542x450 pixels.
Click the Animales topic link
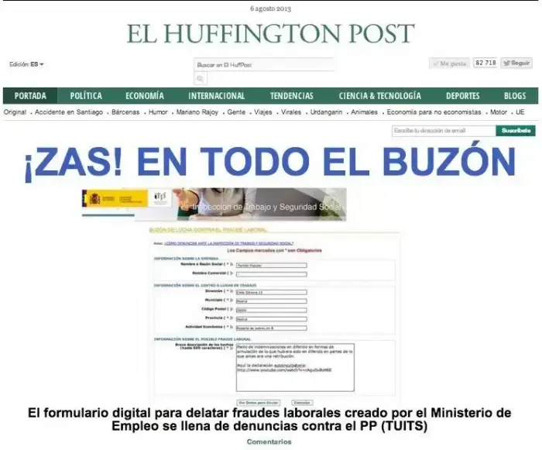365,112
